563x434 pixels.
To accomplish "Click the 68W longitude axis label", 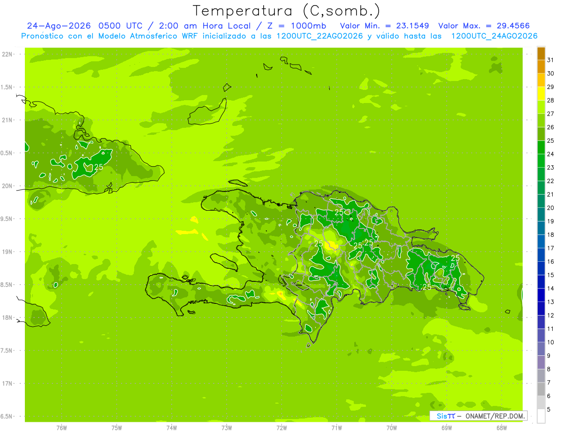I will click(x=502, y=428).
